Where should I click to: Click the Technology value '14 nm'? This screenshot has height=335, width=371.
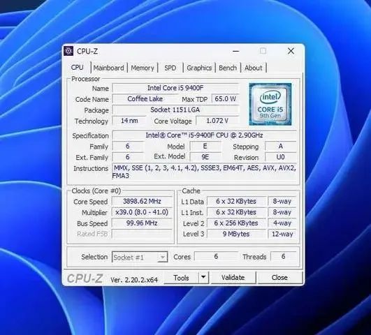(129, 121)
